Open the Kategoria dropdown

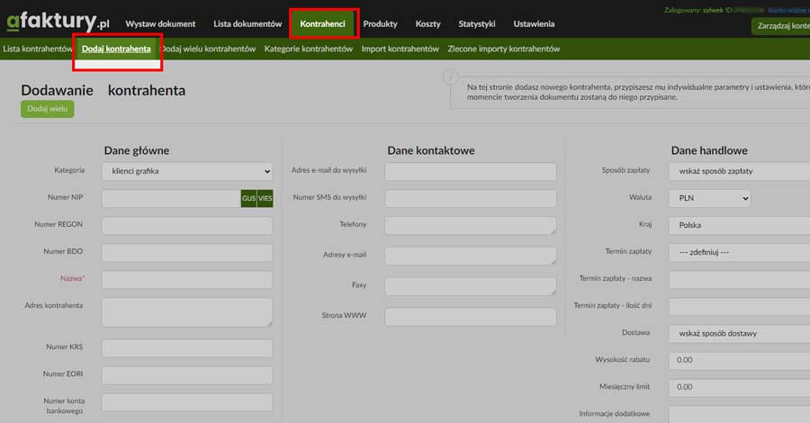pos(186,171)
